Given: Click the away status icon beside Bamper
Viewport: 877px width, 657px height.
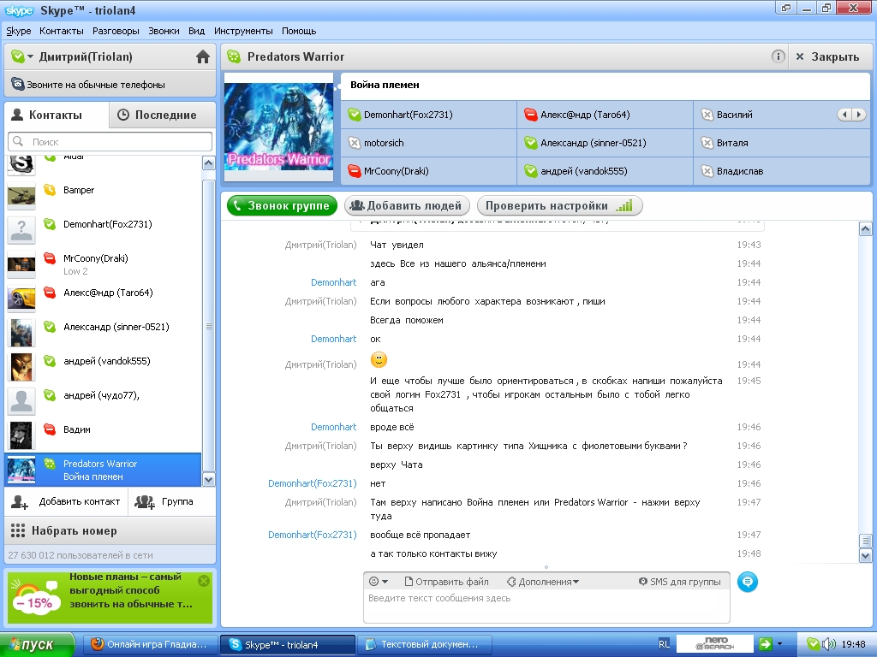Looking at the screenshot, I should (x=50, y=190).
